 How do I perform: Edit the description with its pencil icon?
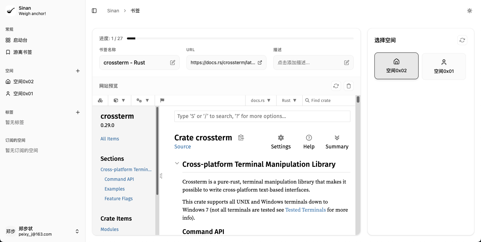(347, 63)
